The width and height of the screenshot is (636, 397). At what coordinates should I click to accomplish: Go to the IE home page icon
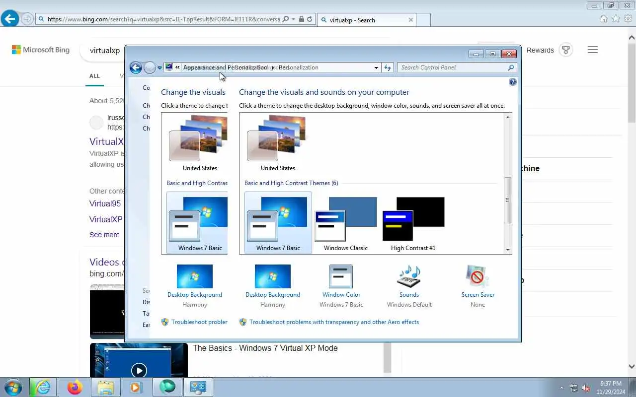[x=604, y=19]
